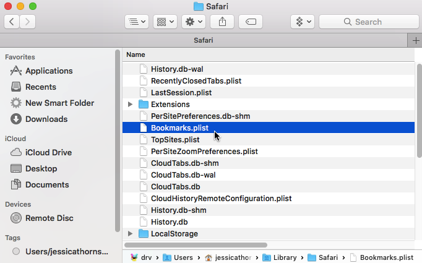422x263 pixels.
Task: Open the group-by arrangement dropdown
Action: coord(165,22)
